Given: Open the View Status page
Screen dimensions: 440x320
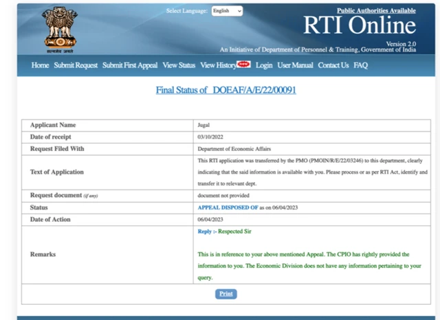Looking at the screenshot, I should [179, 65].
